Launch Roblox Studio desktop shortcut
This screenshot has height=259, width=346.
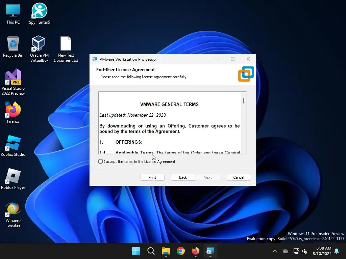[13, 146]
